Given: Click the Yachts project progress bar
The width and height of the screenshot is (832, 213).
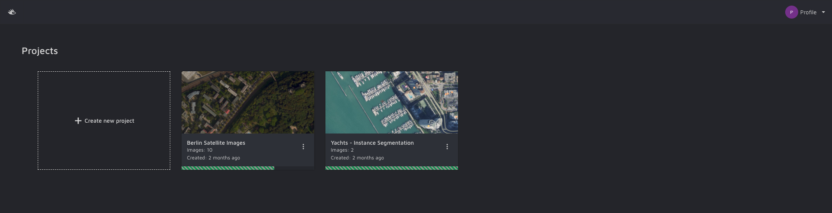Looking at the screenshot, I should pos(392,168).
